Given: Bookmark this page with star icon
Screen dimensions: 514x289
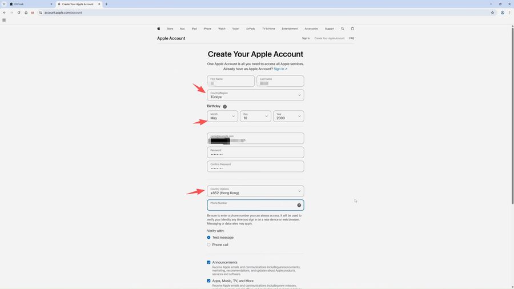Looking at the screenshot, I should [x=492, y=13].
